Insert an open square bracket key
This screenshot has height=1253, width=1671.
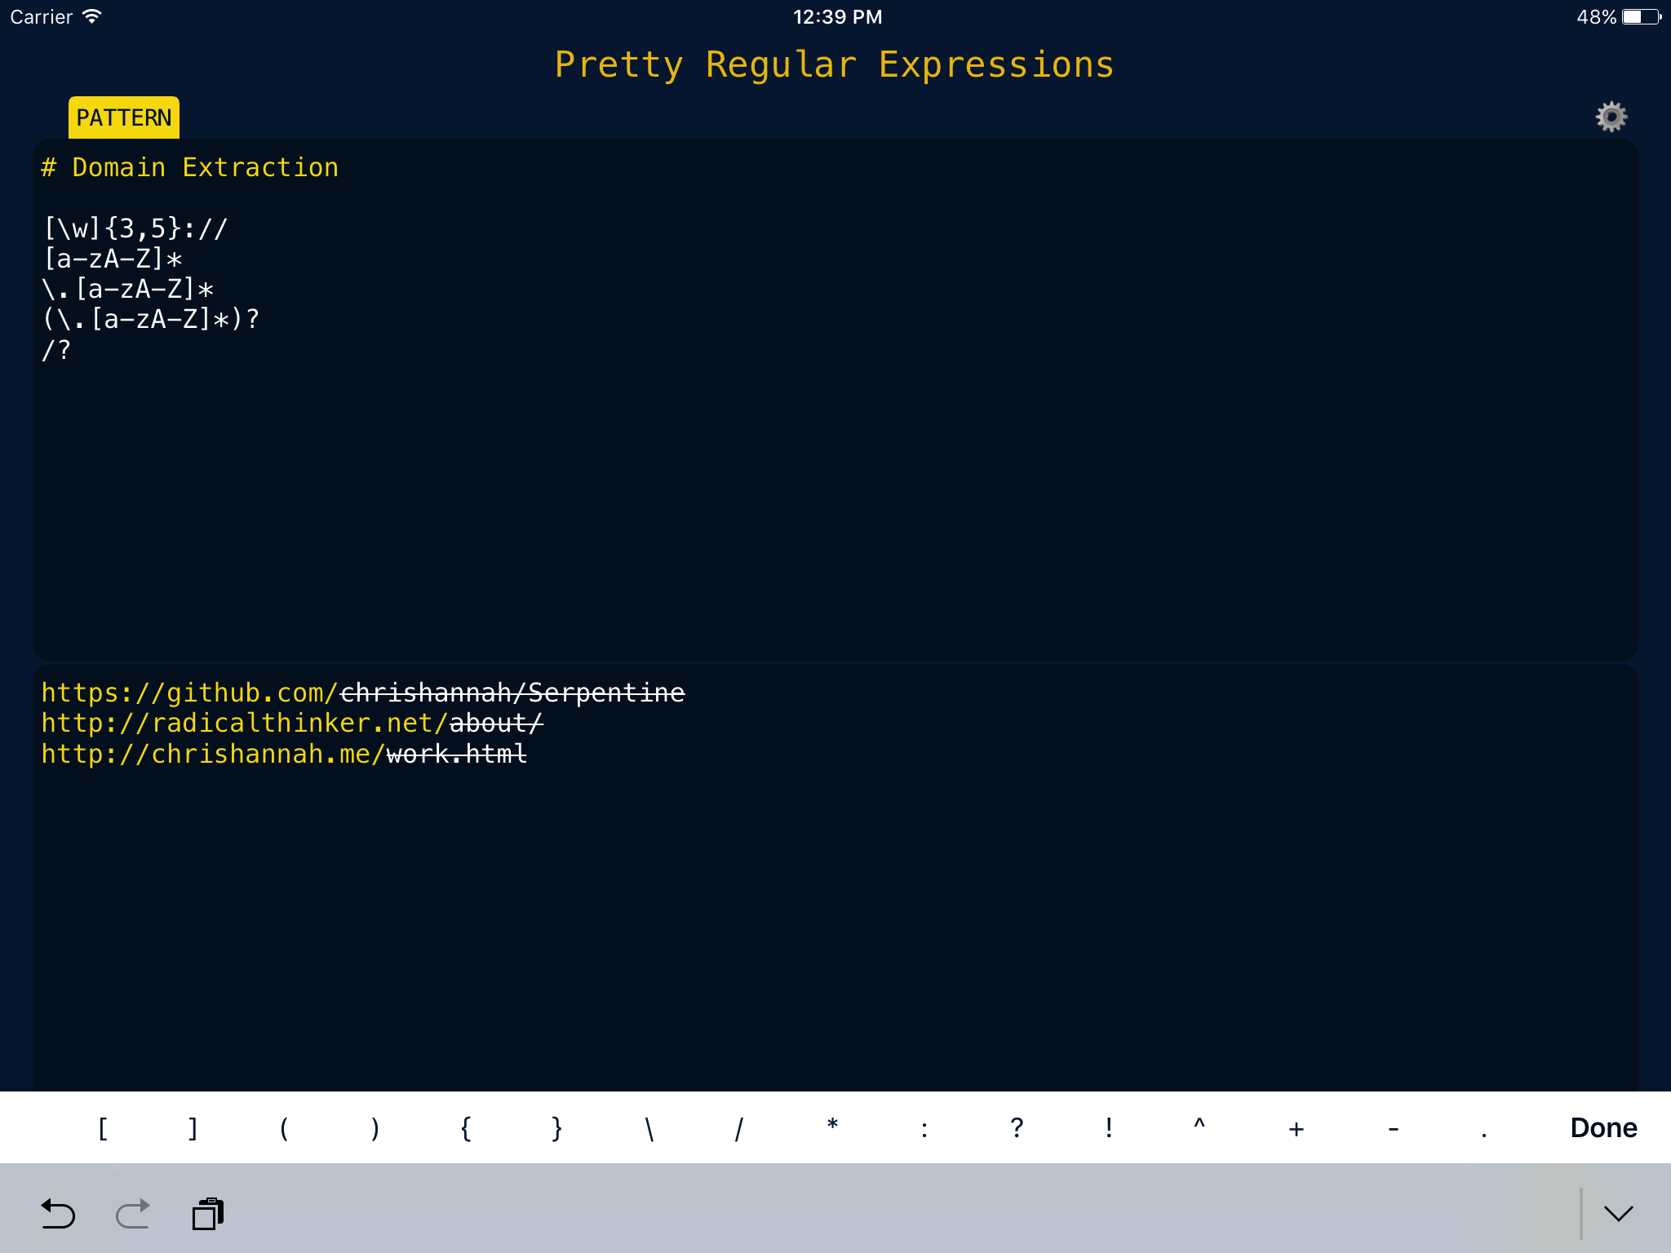[101, 1127]
